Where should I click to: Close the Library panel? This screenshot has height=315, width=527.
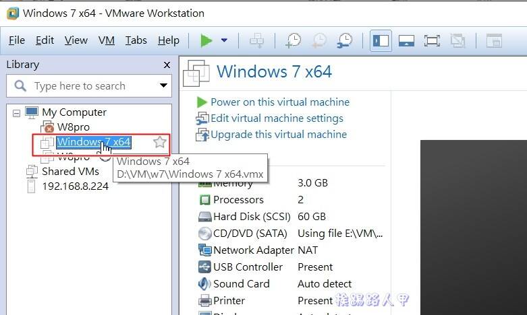(x=167, y=65)
